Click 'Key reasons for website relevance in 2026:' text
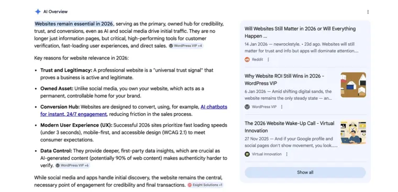 pos(82,58)
